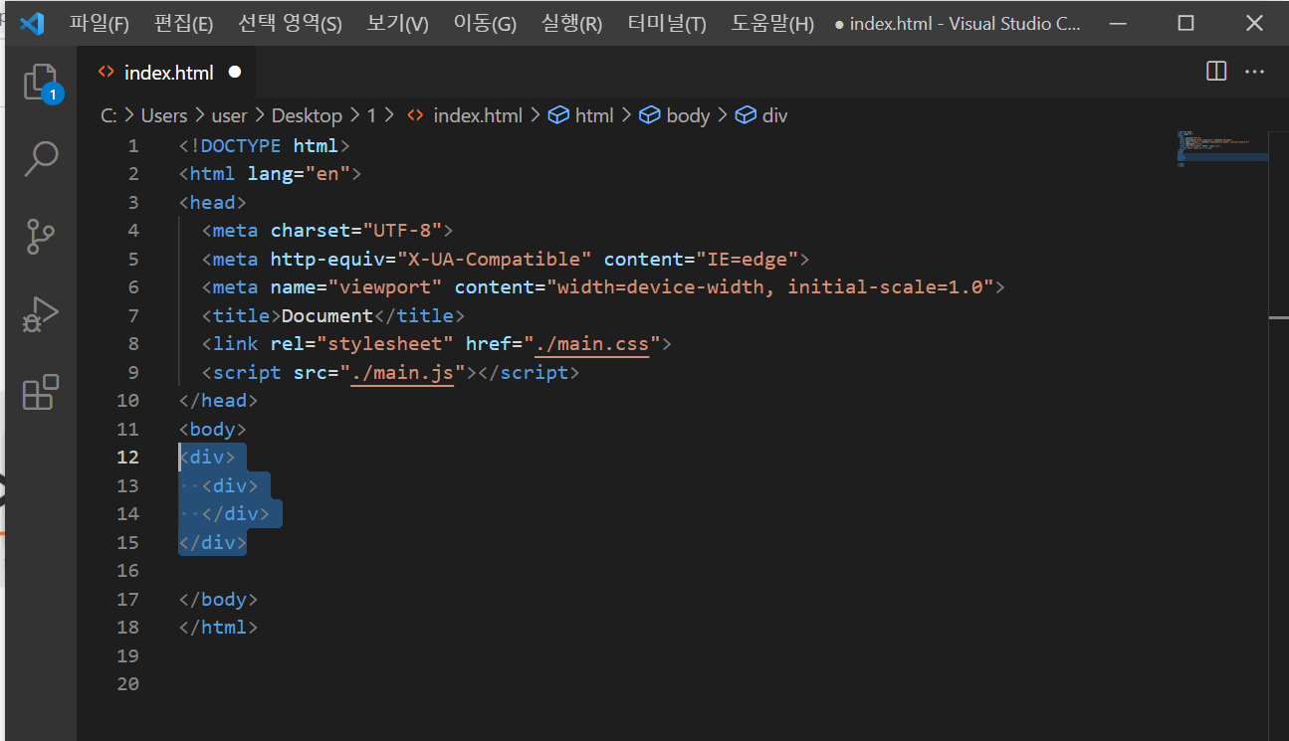Click the <body> tag on line 11

[212, 430]
